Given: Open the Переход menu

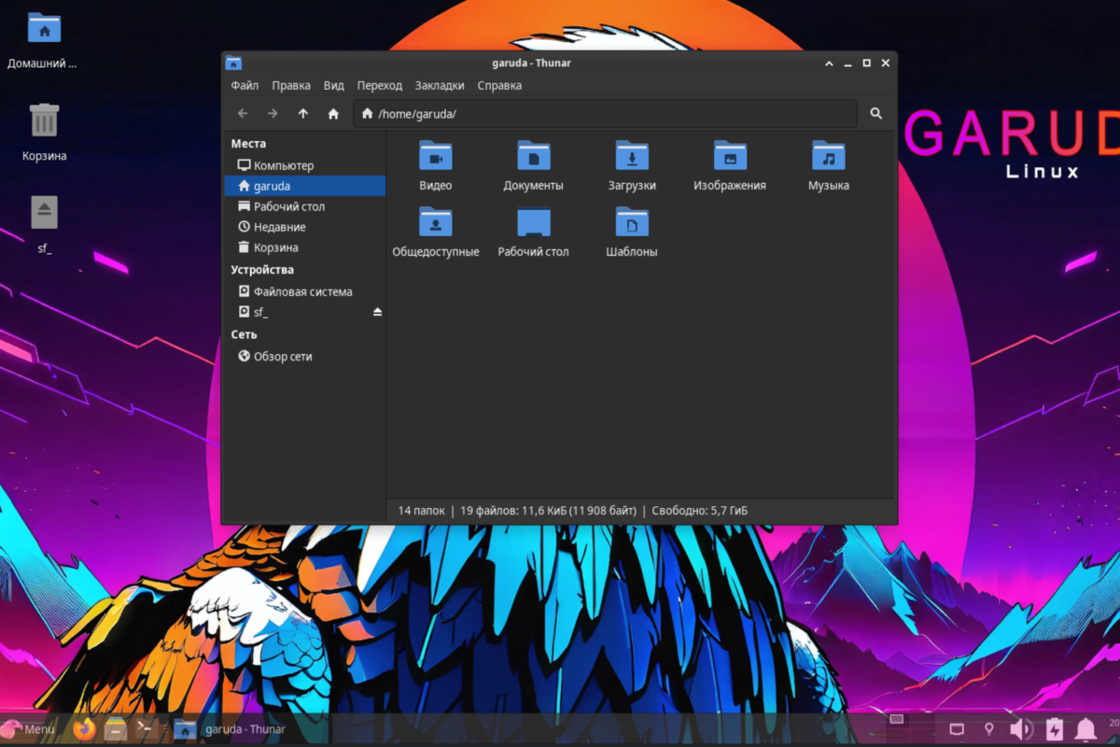Looking at the screenshot, I should pos(379,85).
